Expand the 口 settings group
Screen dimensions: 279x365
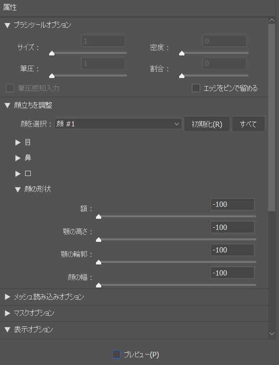tap(18, 174)
